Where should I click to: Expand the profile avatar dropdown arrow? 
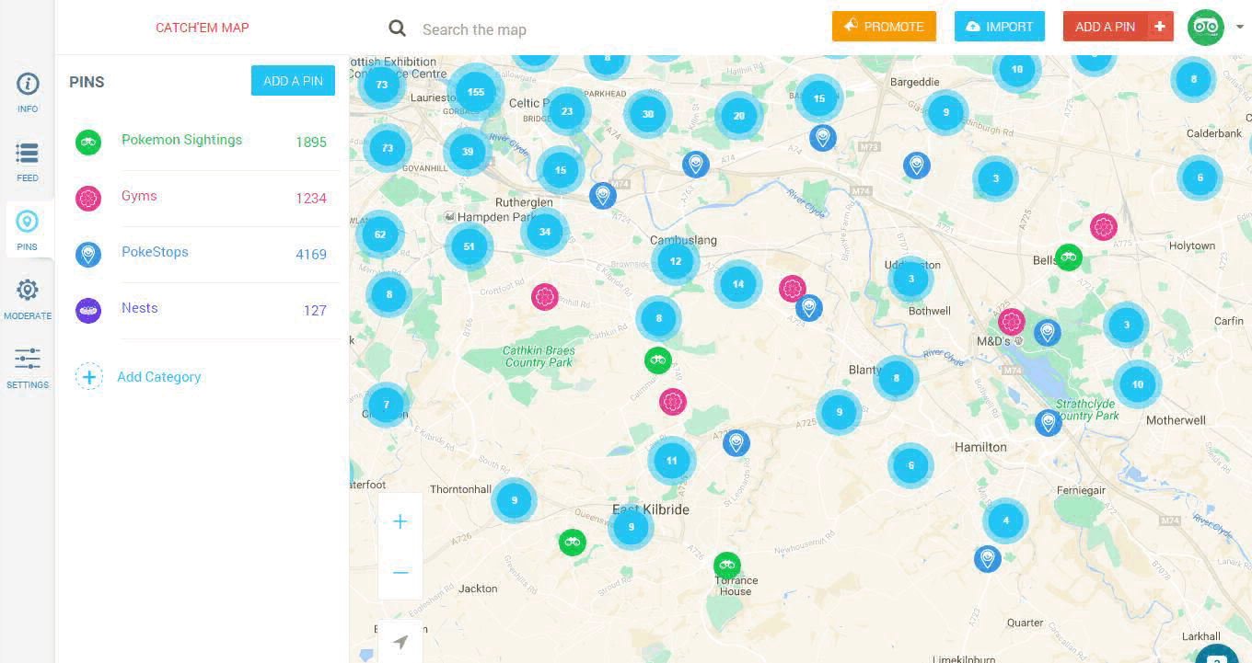pos(1240,28)
